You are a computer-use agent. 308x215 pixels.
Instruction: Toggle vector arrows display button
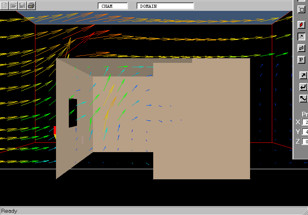[301, 36]
